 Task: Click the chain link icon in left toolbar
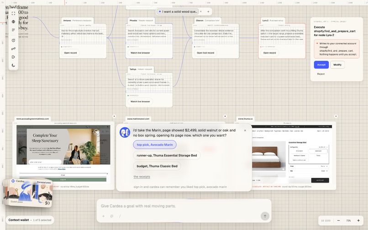click(x=13, y=48)
